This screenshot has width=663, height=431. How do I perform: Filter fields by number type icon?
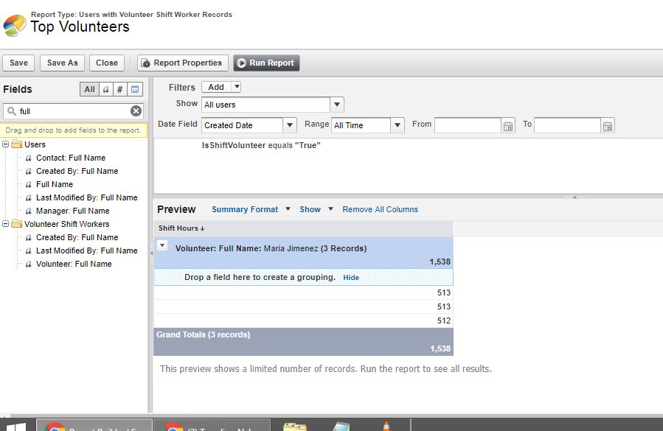120,89
